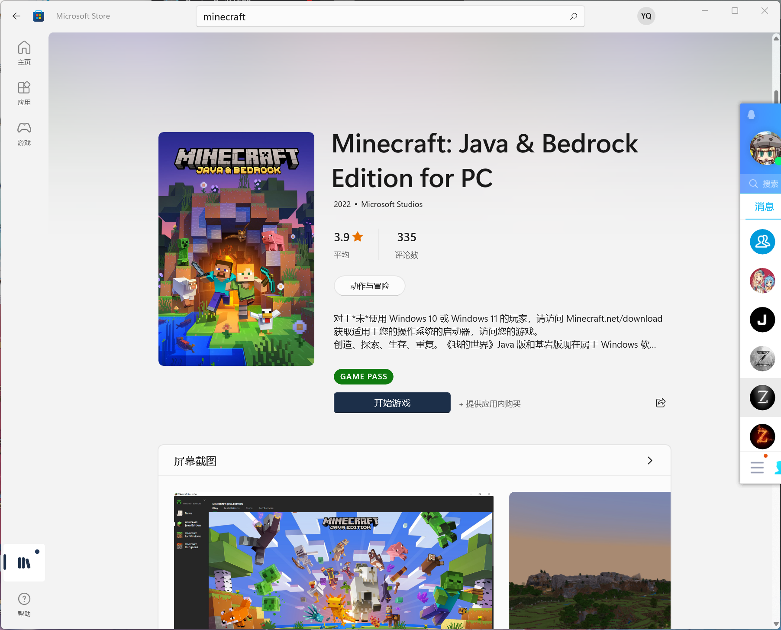Viewport: 781px width, 630px height.
Task: Select the 动作与冒险 category tag
Action: (x=369, y=286)
